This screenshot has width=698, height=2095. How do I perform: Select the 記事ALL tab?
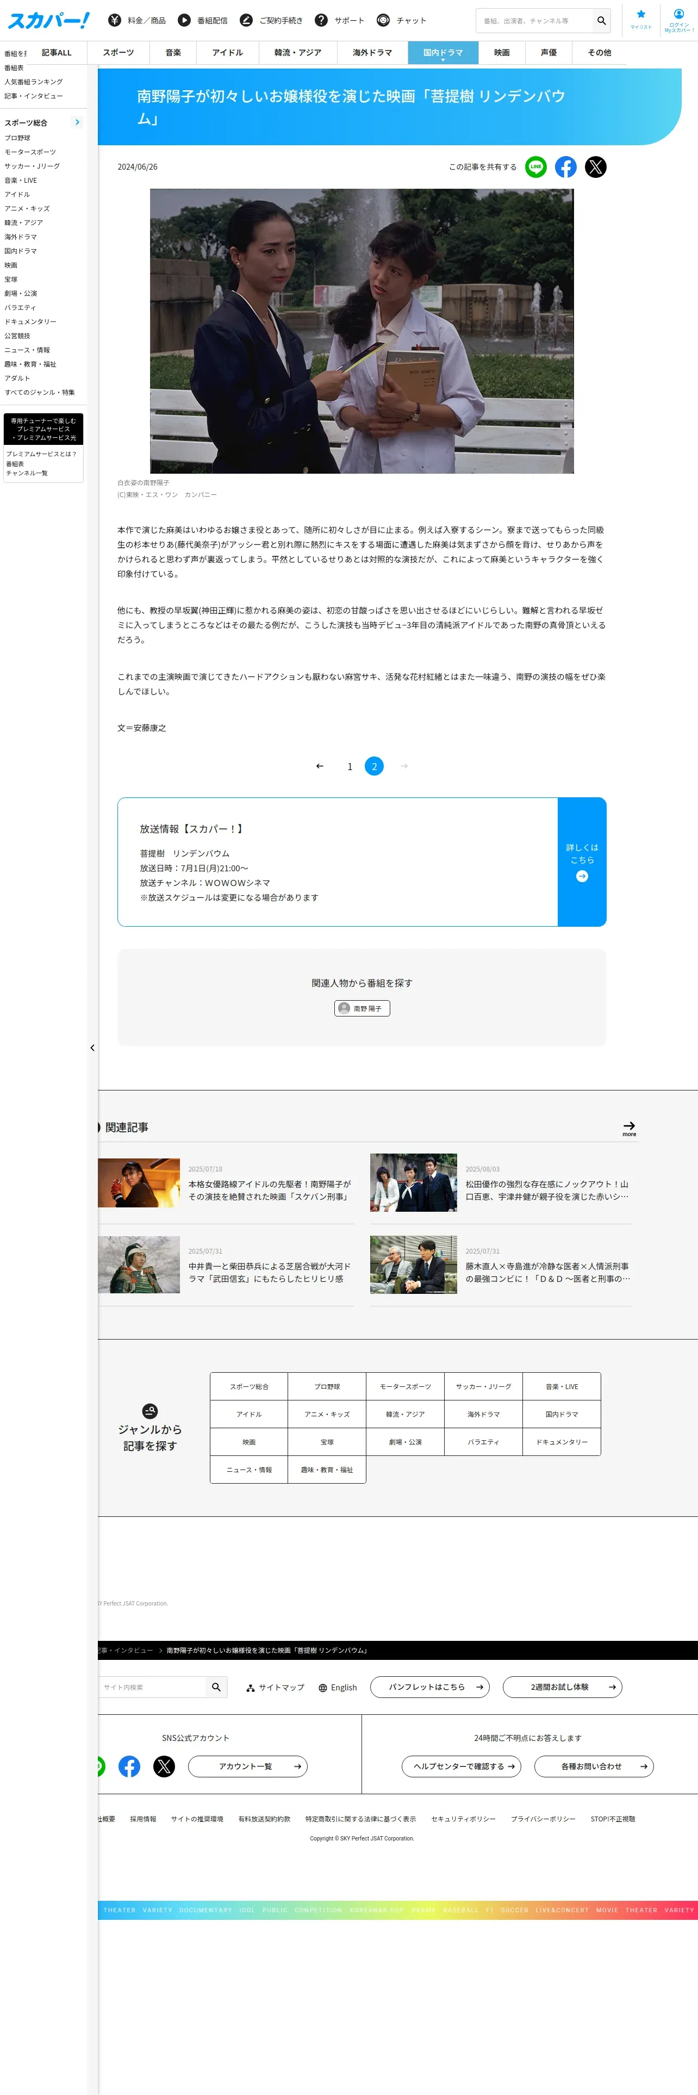(x=57, y=53)
